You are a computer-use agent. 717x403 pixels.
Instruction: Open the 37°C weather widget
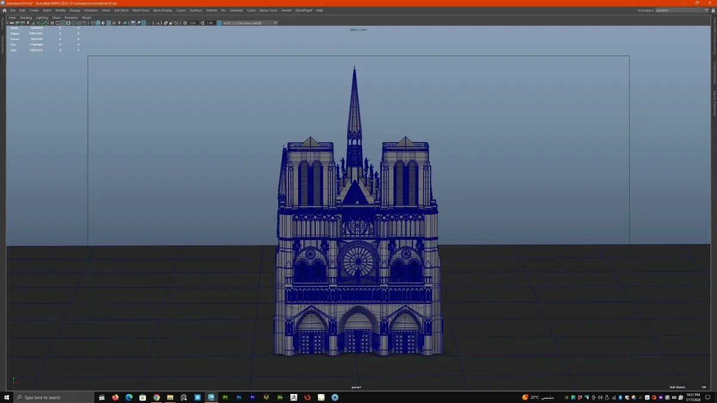(x=538, y=397)
